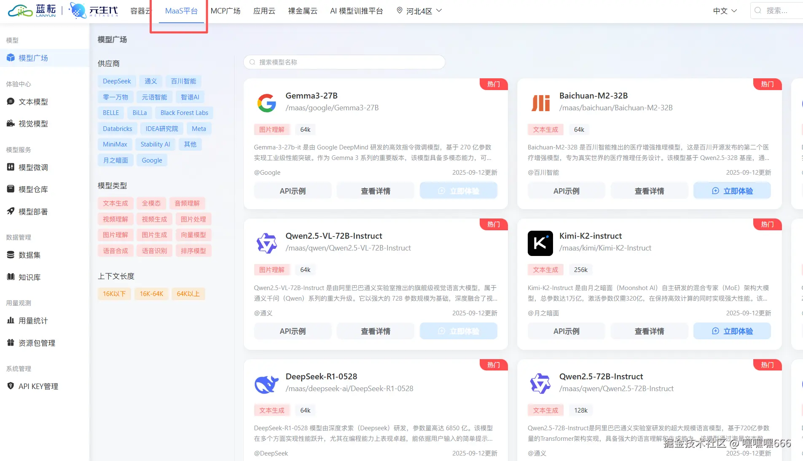Toggle the 向量模型 type filter
Viewport: 803px width, 461px height.
(193, 235)
